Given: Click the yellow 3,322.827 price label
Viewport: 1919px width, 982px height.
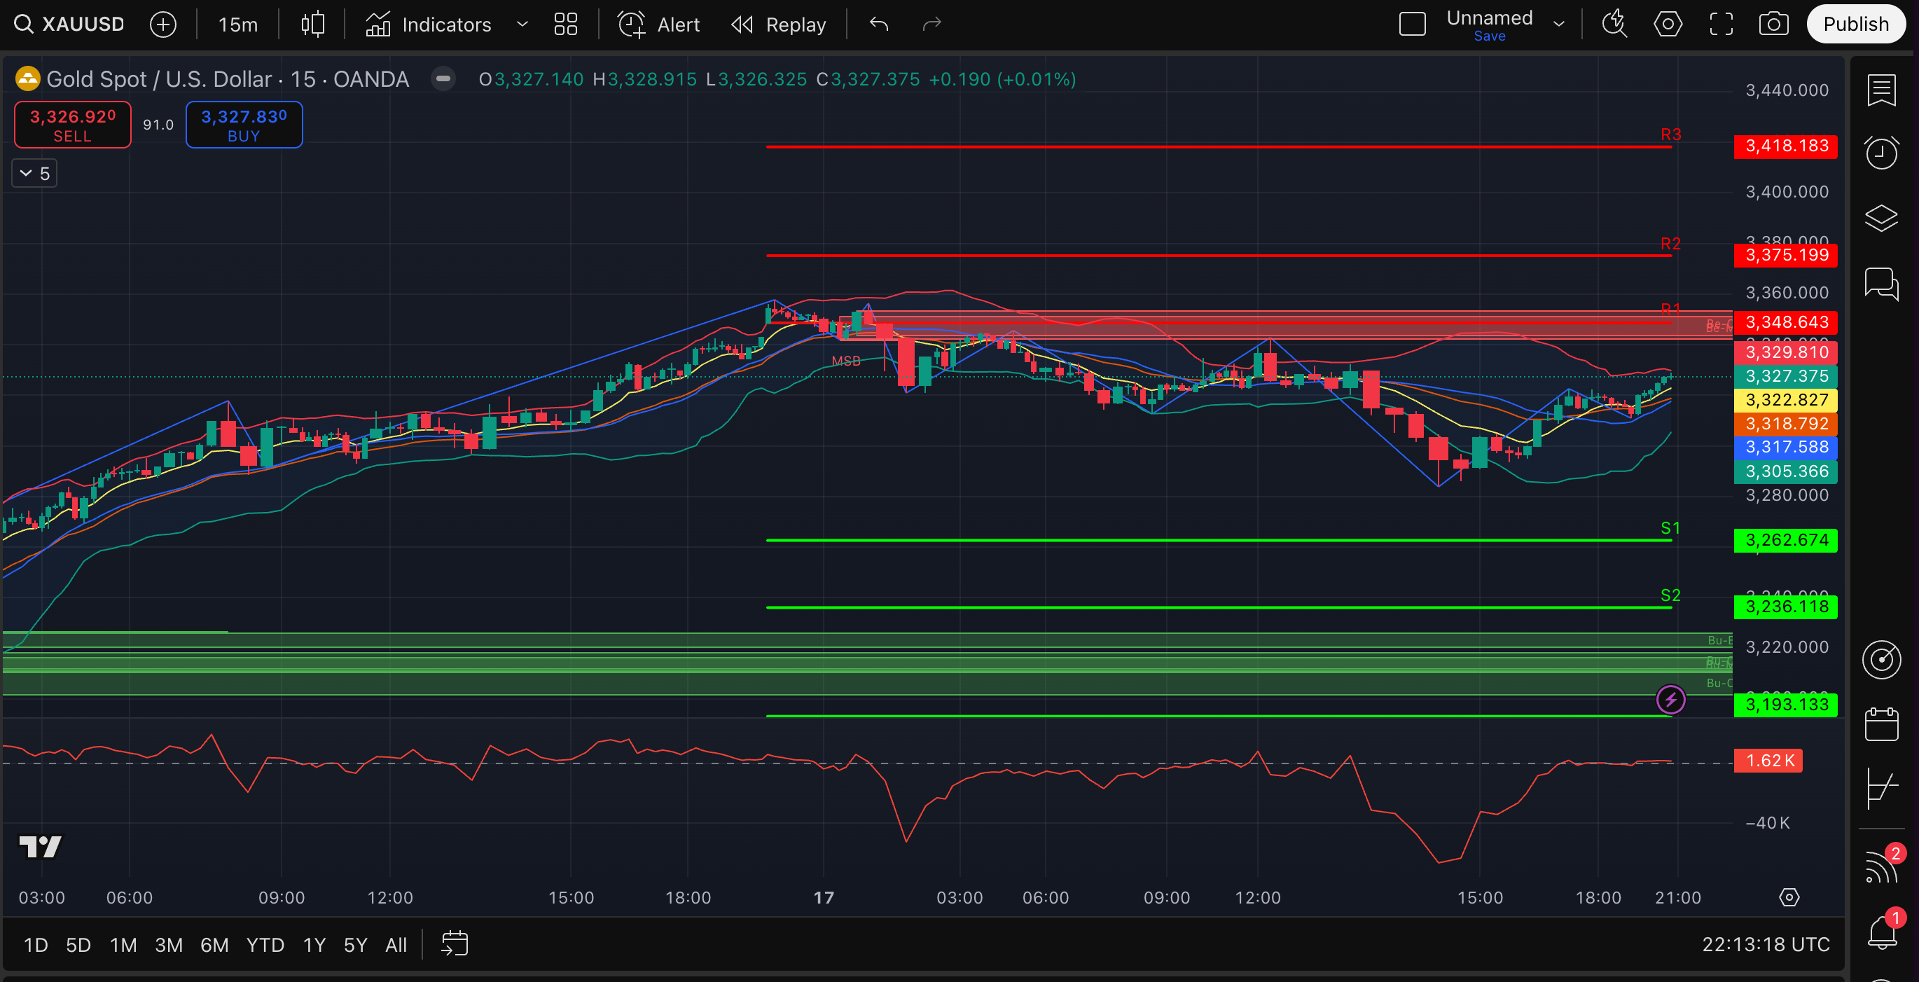Looking at the screenshot, I should click(1786, 400).
